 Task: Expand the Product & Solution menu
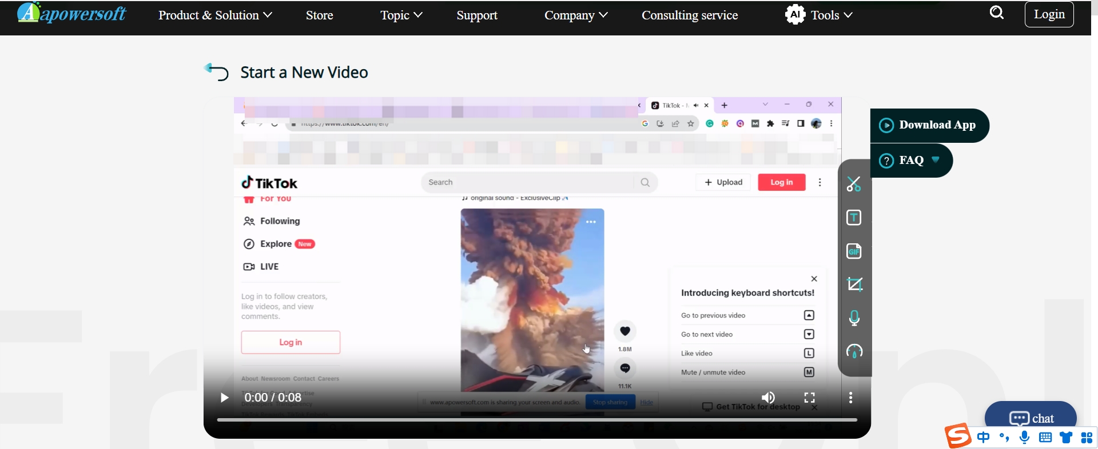(215, 15)
